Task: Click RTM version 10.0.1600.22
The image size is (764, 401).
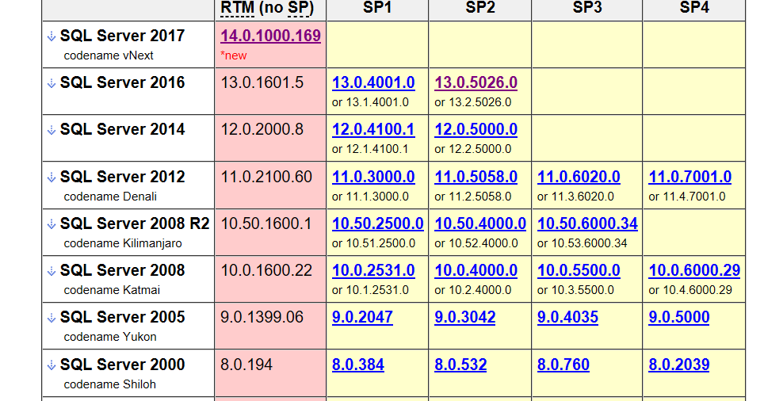Action: coord(266,270)
